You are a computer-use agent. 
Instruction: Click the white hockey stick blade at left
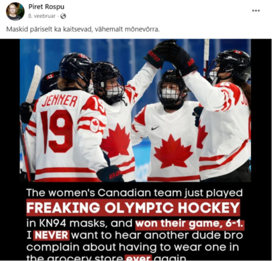(x=34, y=83)
